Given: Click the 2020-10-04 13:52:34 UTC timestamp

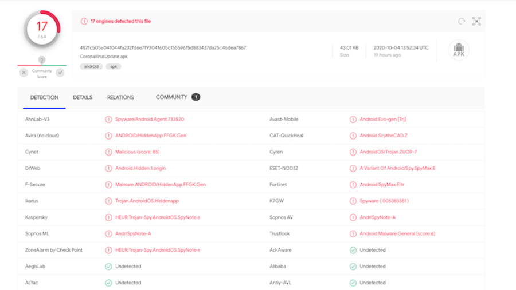Looking at the screenshot, I should pyautogui.click(x=401, y=47).
